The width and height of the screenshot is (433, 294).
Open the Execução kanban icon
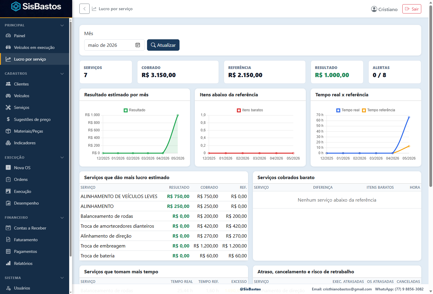8,191
